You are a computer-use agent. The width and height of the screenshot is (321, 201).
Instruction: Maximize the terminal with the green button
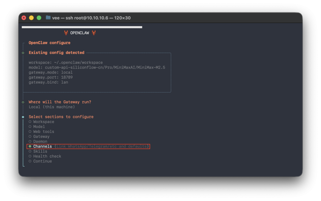tap(39, 18)
